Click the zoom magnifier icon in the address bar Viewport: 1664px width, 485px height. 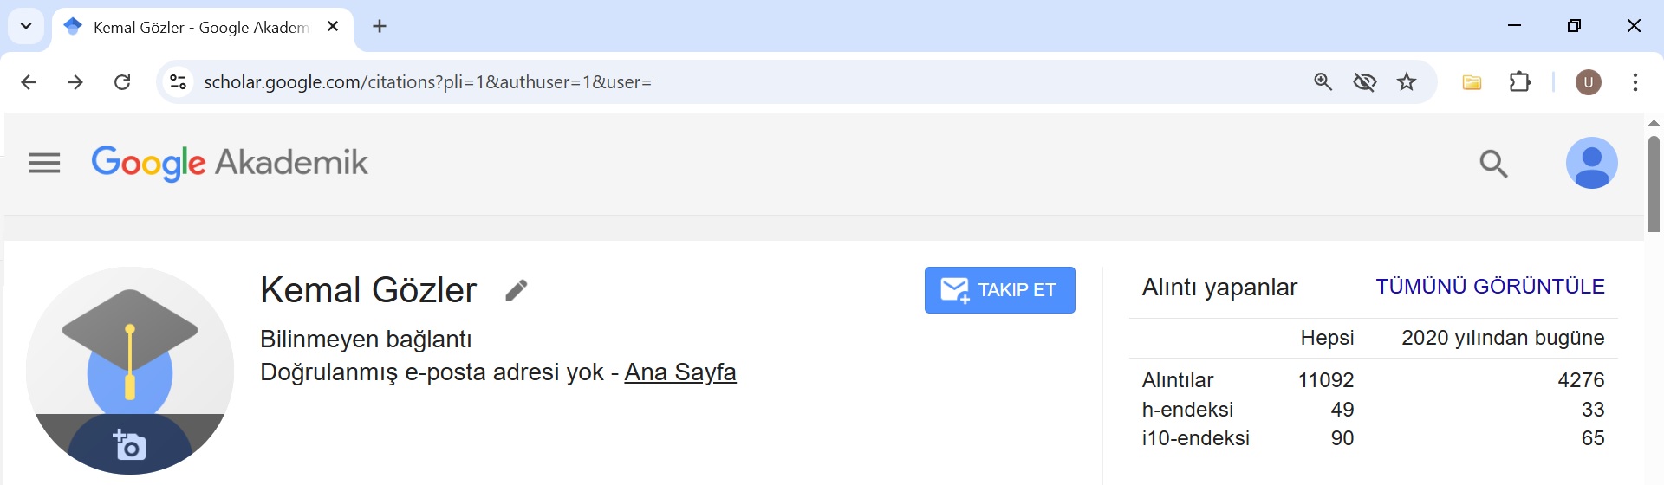(1323, 82)
